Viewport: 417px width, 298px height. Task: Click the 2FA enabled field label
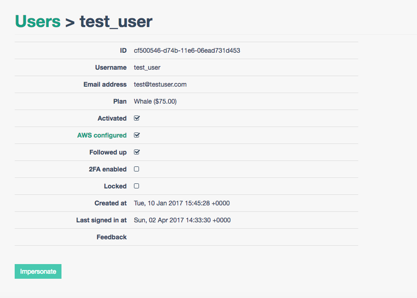[108, 169]
